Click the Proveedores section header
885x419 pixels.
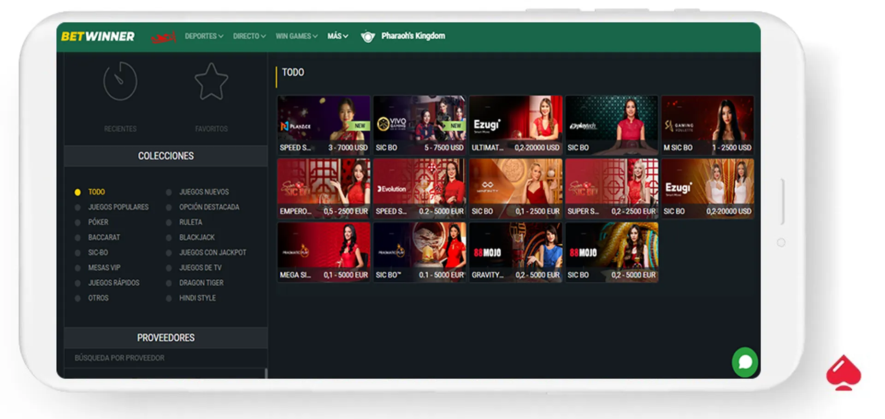[166, 338]
